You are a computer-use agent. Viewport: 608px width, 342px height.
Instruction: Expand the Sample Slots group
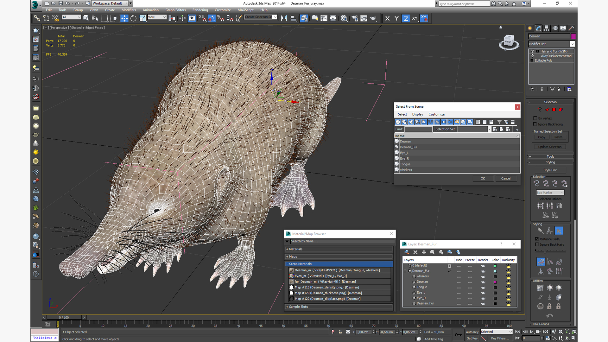coord(339,307)
